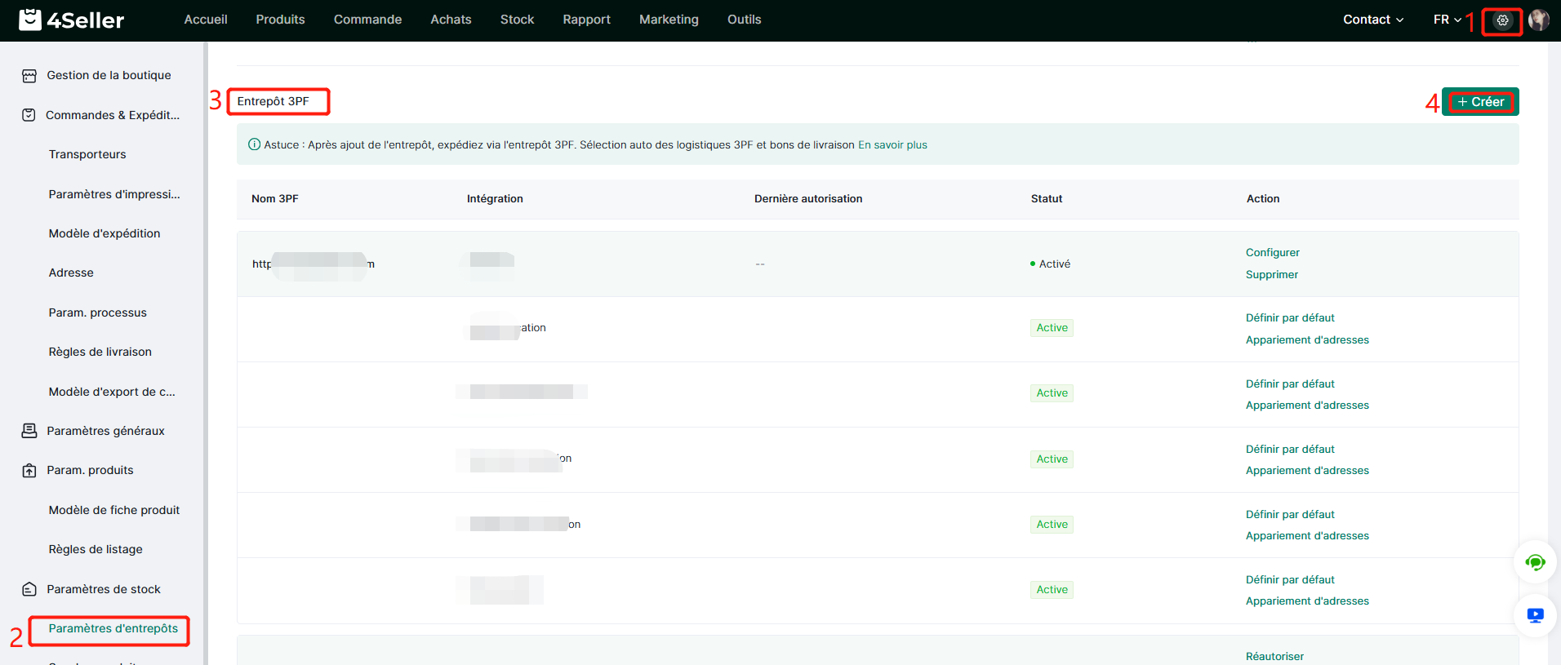Open the Achats menu
Image resolution: width=1561 pixels, height=665 pixels.
tap(451, 20)
